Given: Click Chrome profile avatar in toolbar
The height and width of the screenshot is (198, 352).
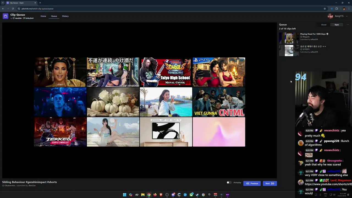Looking at the screenshot, I should pos(344,9).
